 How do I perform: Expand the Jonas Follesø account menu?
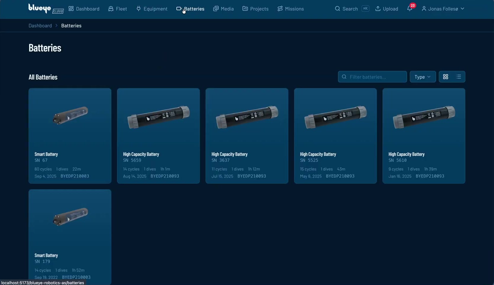tap(443, 9)
